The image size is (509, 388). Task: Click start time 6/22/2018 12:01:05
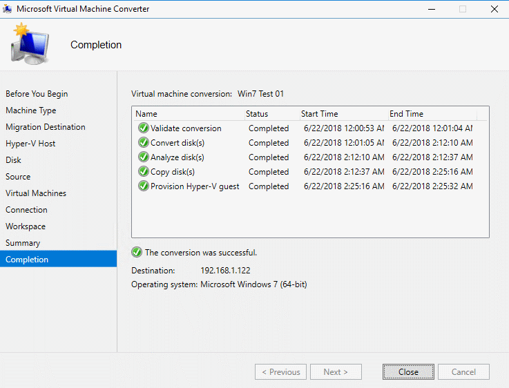[x=344, y=143]
